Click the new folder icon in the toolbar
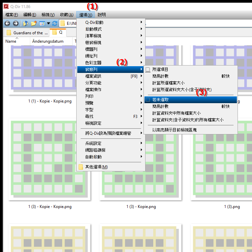This screenshot has height=252, width=252. tap(34, 24)
